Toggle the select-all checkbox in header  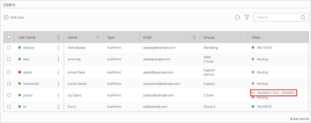click(x=9, y=37)
